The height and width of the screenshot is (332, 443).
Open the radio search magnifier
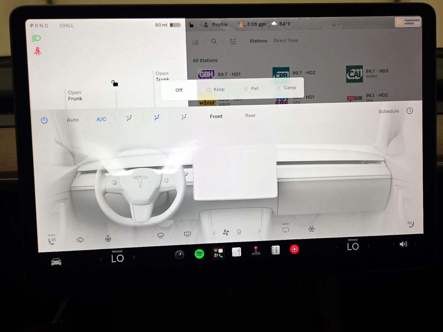[214, 41]
